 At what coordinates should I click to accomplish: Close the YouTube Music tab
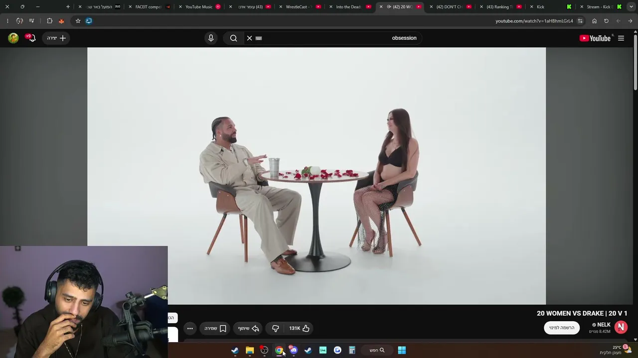180,7
